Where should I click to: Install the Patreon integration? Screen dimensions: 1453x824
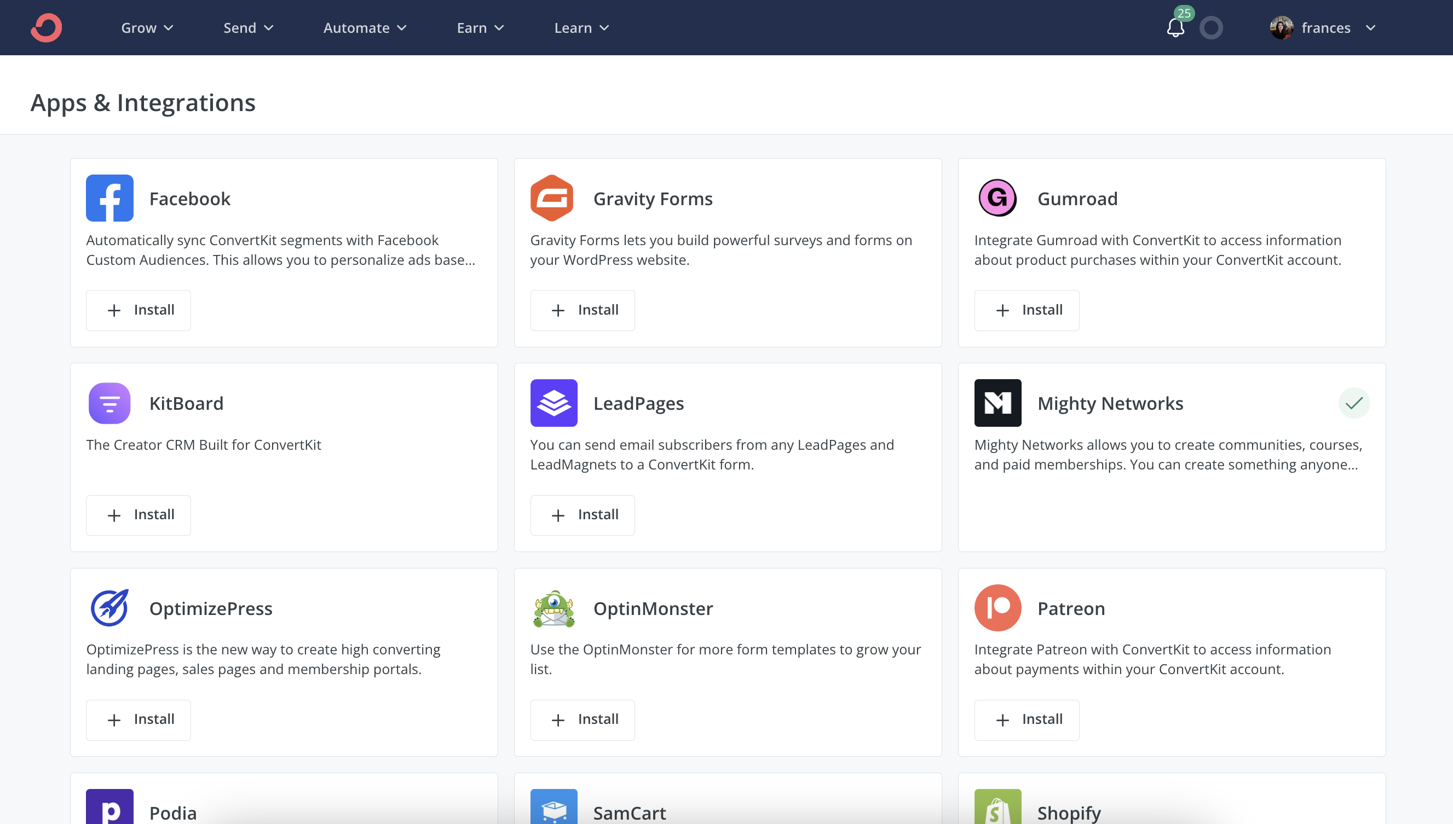point(1026,720)
